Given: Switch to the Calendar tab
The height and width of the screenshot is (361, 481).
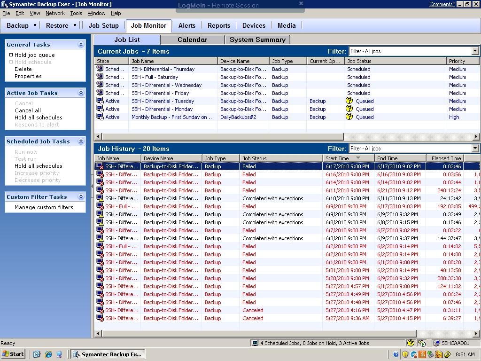Looking at the screenshot, I should tap(192, 39).
